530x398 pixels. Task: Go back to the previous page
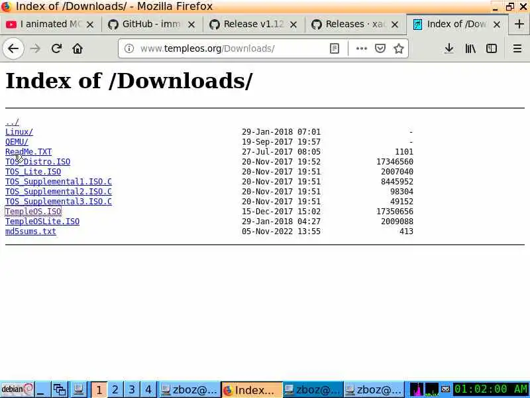pyautogui.click(x=13, y=48)
